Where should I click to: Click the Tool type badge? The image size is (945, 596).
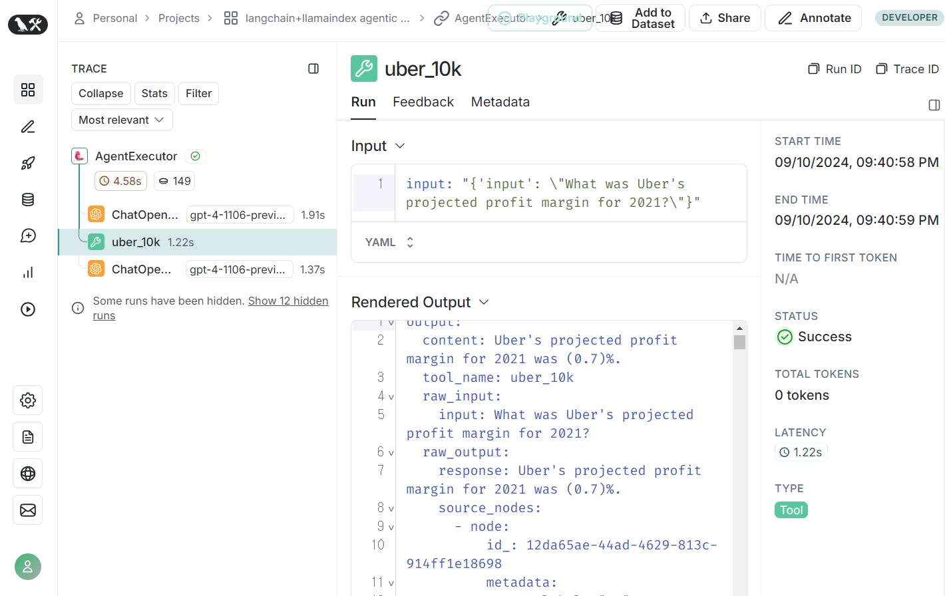(791, 510)
